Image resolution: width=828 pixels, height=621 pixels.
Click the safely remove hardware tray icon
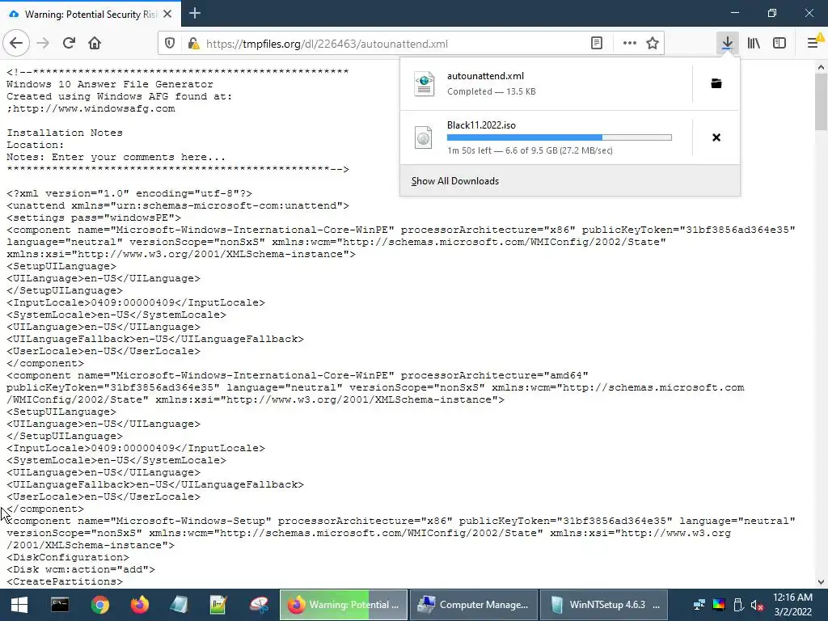738,605
